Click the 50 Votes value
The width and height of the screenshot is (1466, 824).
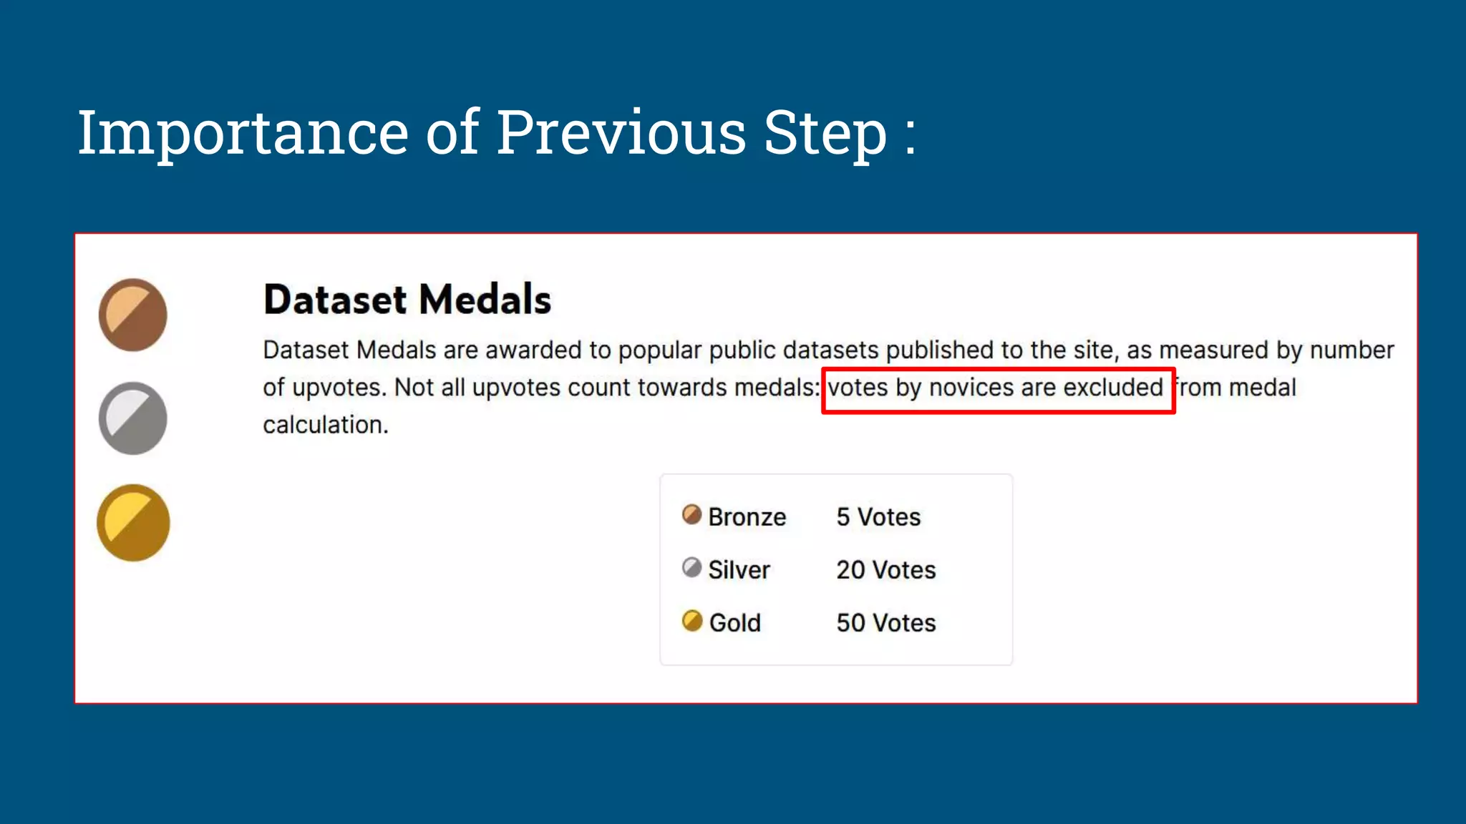pos(886,622)
